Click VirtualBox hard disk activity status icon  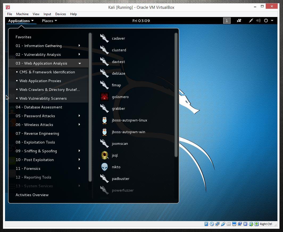(206, 224)
